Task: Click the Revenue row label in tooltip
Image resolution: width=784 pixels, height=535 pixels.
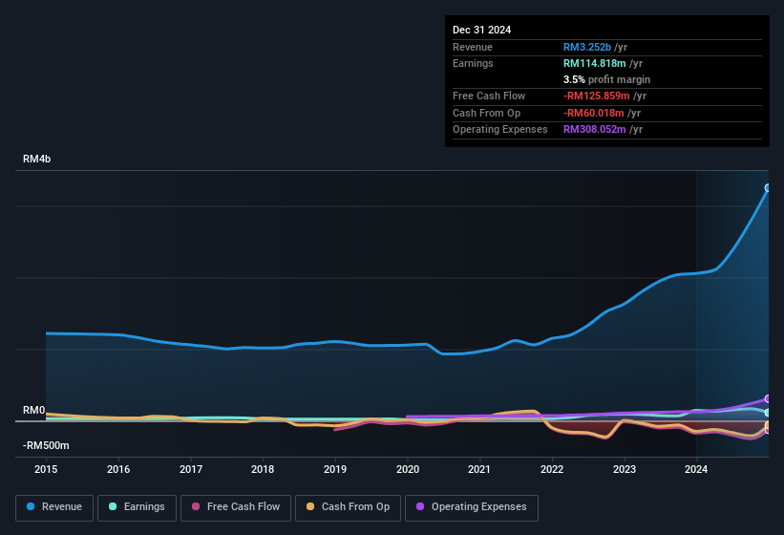Action: tap(473, 47)
